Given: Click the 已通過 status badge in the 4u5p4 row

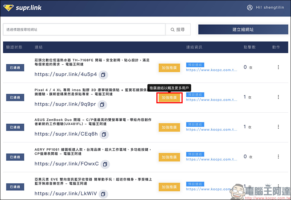Looking at the screenshot, I should (15, 68).
